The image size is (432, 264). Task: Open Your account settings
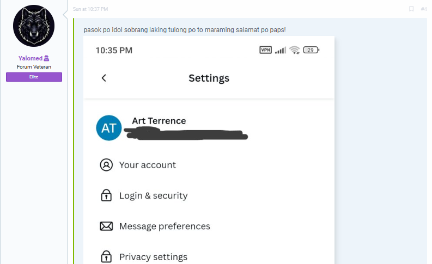[148, 165]
